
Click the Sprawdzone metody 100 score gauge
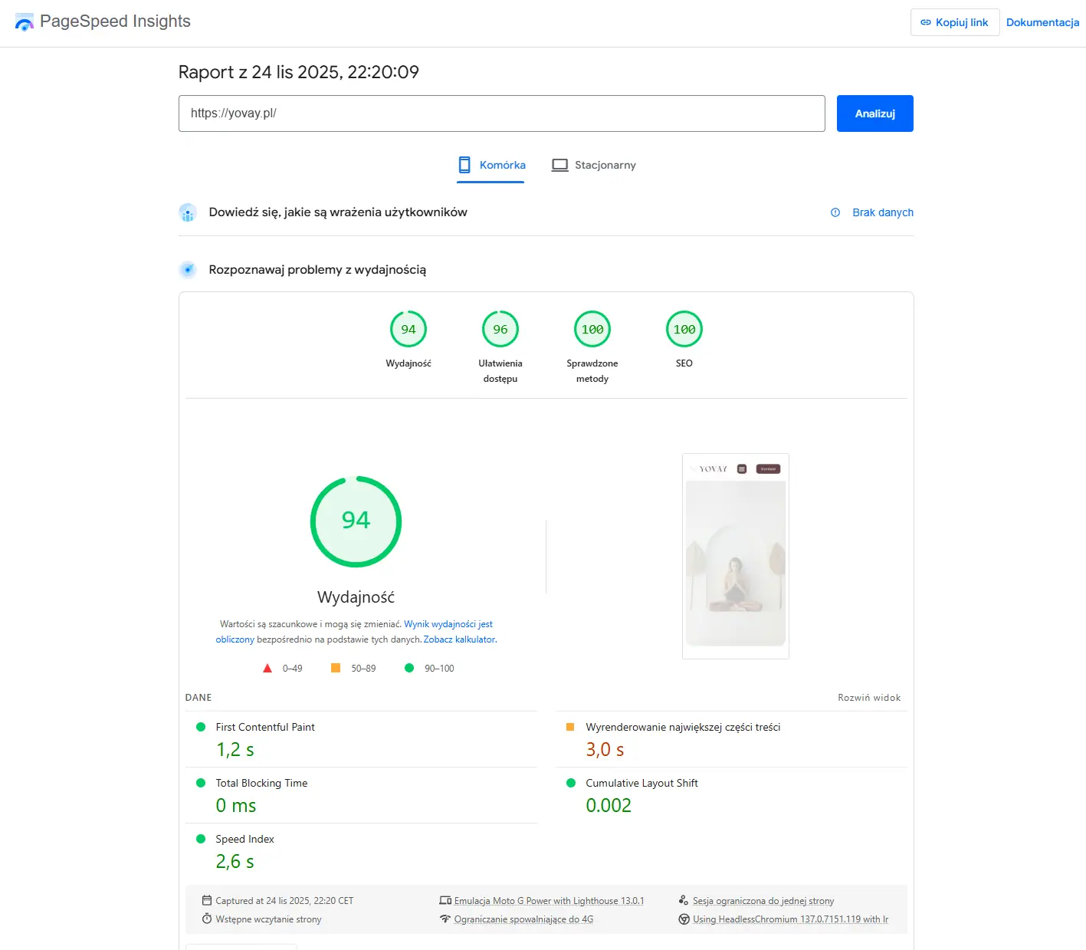pyautogui.click(x=592, y=330)
